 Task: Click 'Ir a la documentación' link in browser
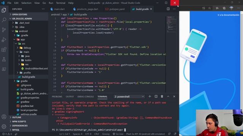229,15
